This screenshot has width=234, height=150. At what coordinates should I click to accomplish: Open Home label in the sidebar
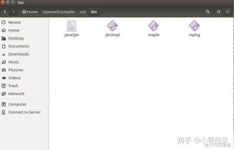pyautogui.click(x=14, y=30)
